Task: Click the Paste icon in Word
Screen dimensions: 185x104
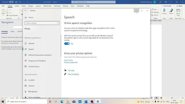Action: [x=3, y=11]
